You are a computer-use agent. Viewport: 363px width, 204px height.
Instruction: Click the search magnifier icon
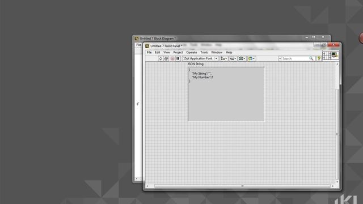coord(311,59)
